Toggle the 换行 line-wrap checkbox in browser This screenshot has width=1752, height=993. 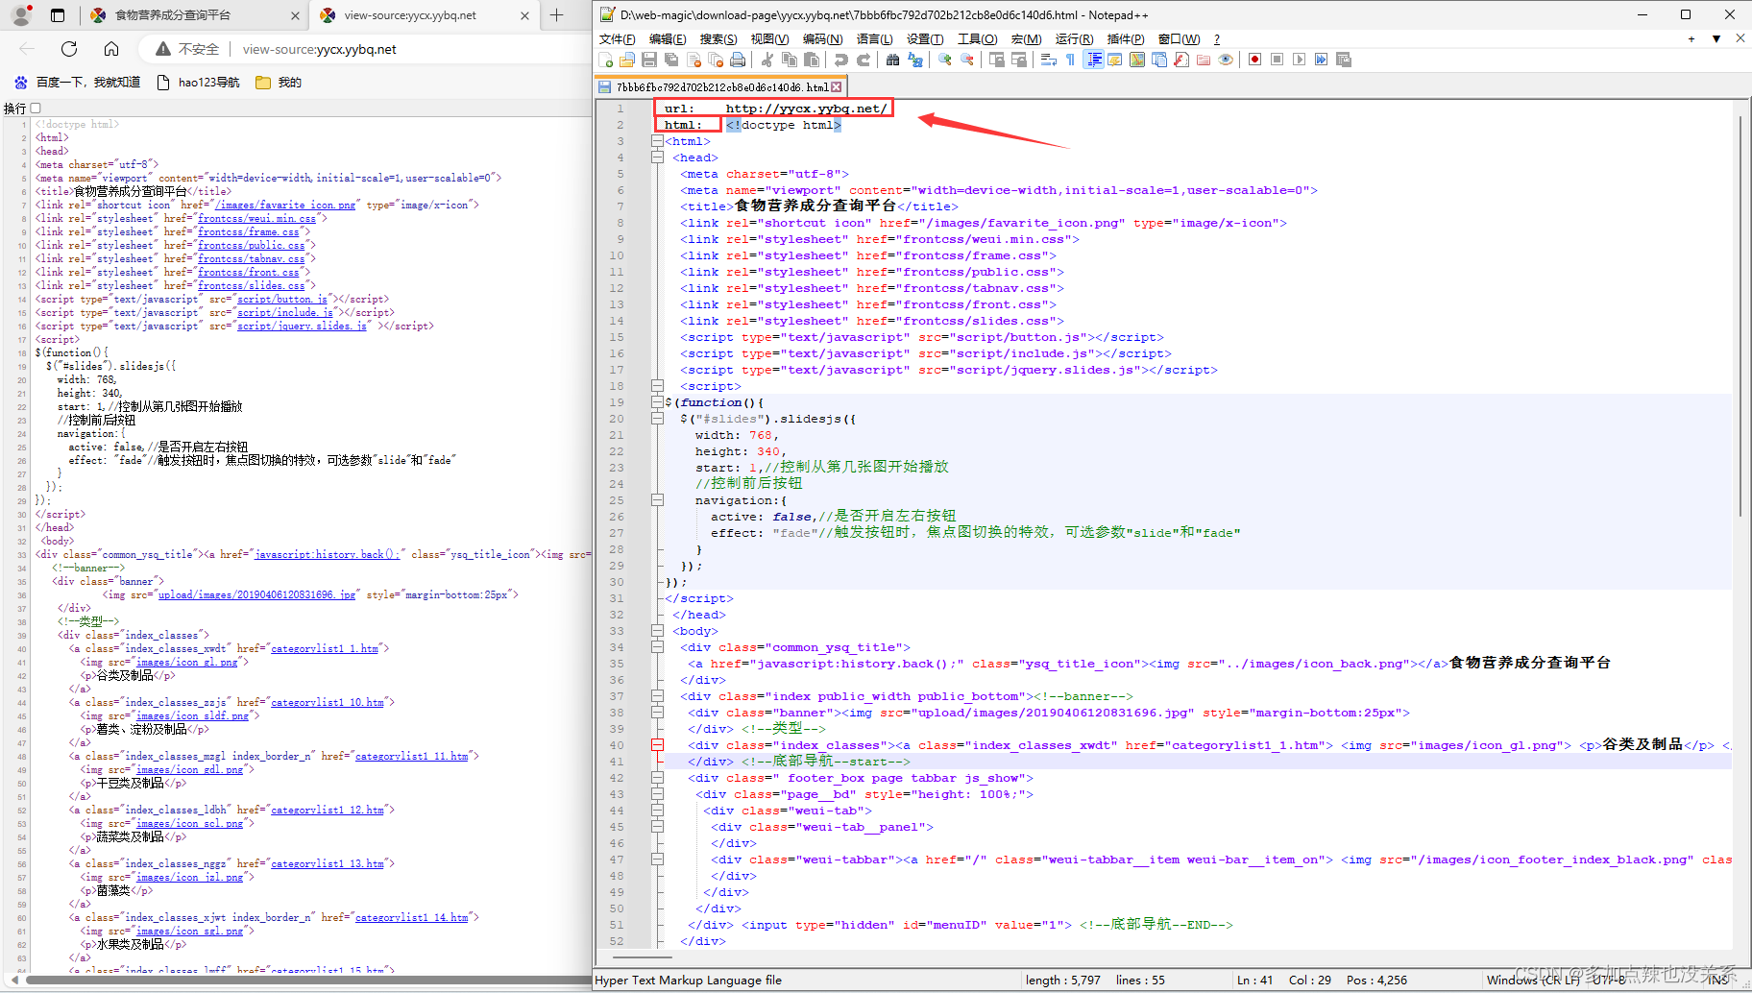pyautogui.click(x=36, y=109)
